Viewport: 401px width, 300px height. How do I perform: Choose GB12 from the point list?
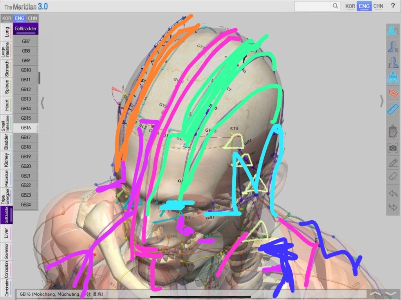(26, 89)
